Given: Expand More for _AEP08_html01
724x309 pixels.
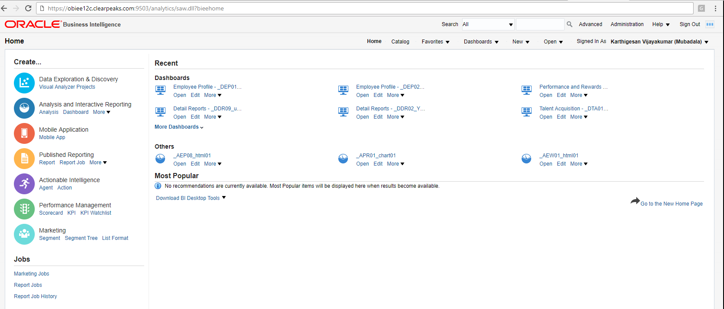Looking at the screenshot, I should point(213,164).
